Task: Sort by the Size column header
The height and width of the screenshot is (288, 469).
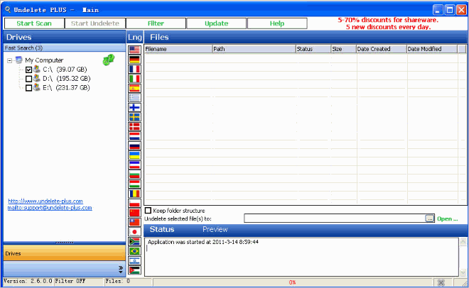Action: (344, 49)
